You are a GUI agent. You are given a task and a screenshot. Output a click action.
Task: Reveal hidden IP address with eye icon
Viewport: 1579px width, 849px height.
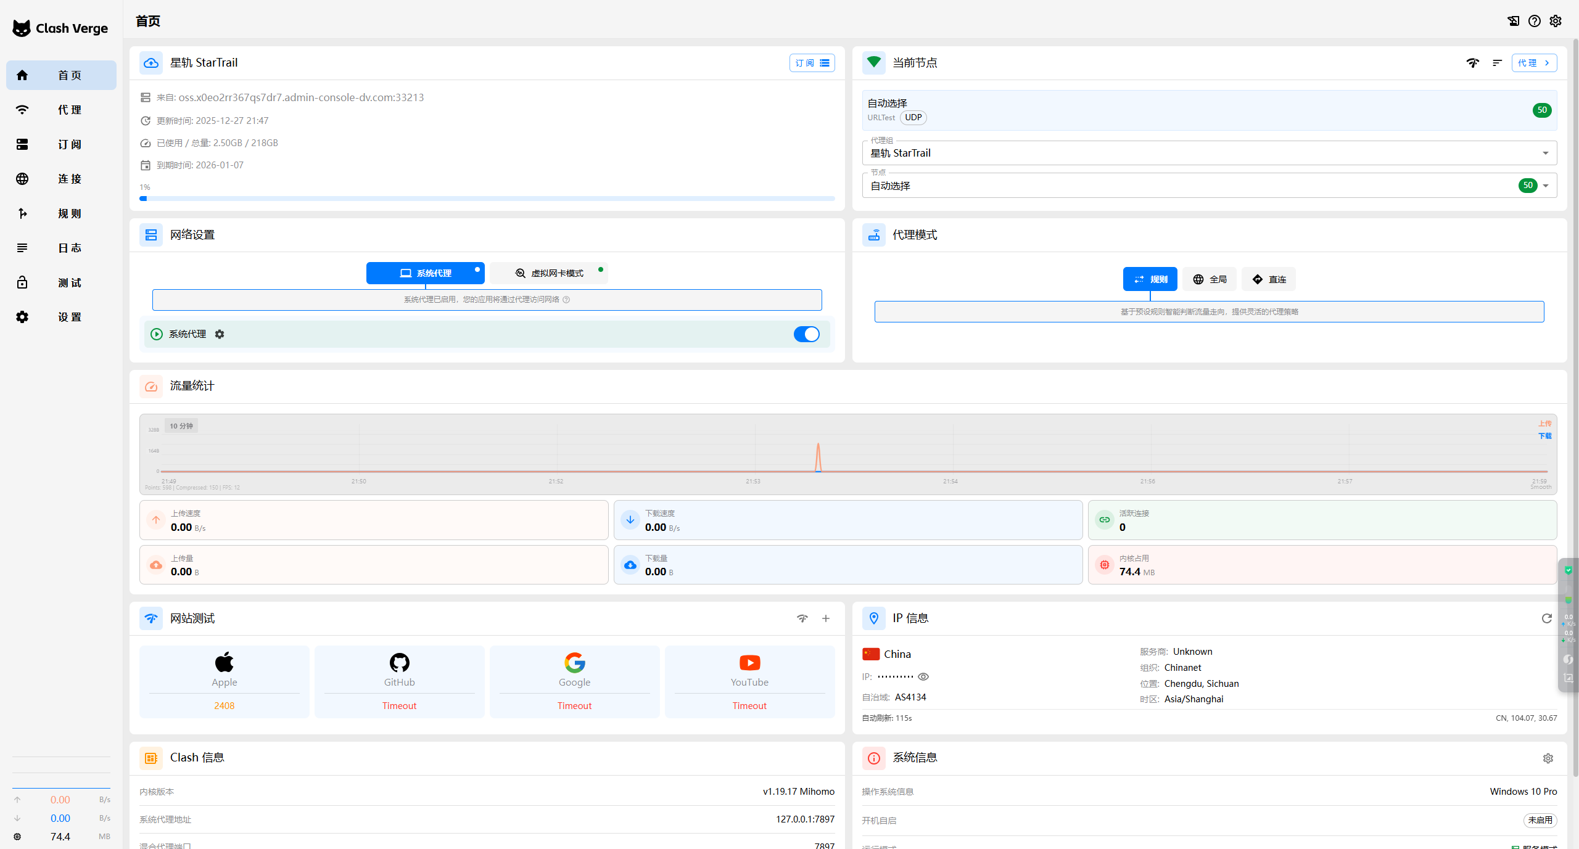(923, 676)
